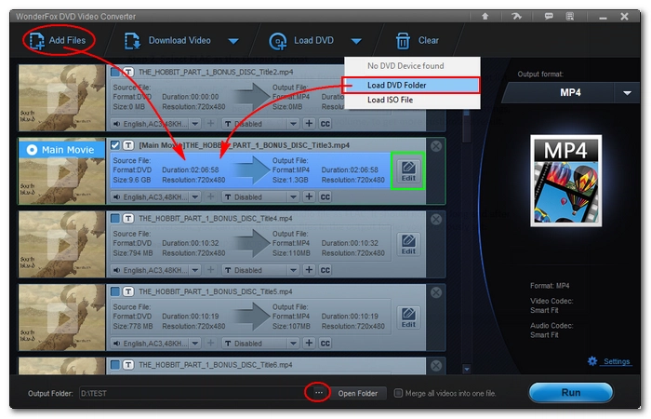This screenshot has height=419, width=651.
Task: Click the Load DVD disc icon
Action: (278, 41)
